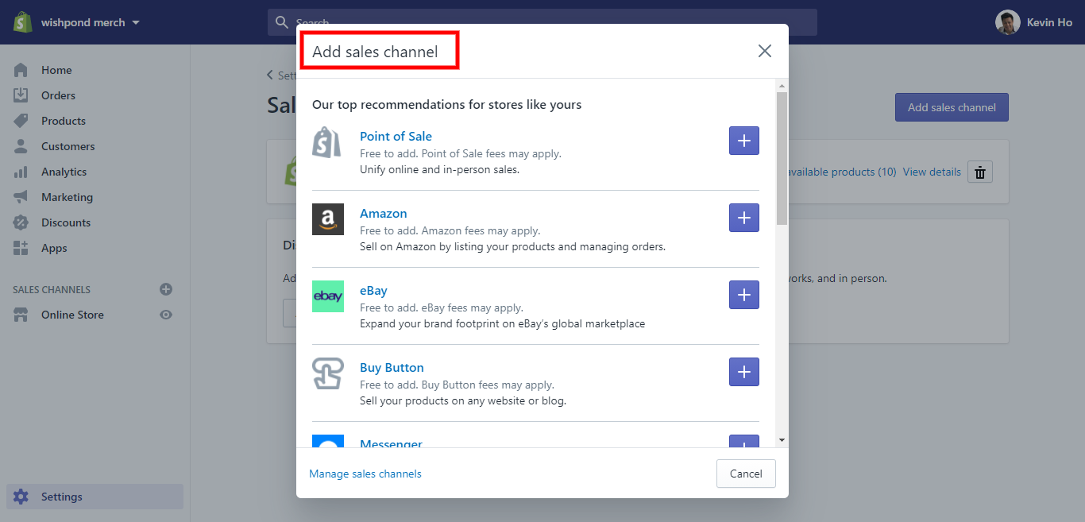Click background Add sales channel button
Viewport: 1085px width, 522px height.
click(x=952, y=107)
